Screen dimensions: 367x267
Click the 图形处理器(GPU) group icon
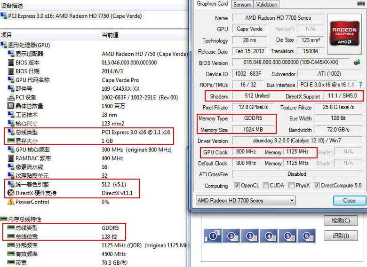(x=4, y=45)
